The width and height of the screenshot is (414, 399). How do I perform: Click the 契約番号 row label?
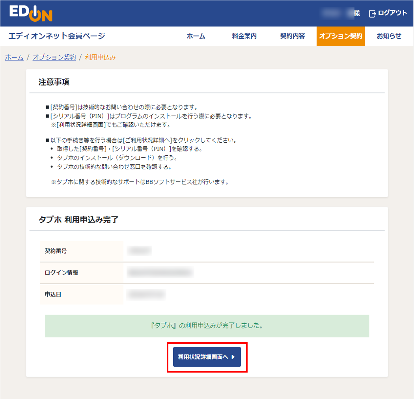56,251
